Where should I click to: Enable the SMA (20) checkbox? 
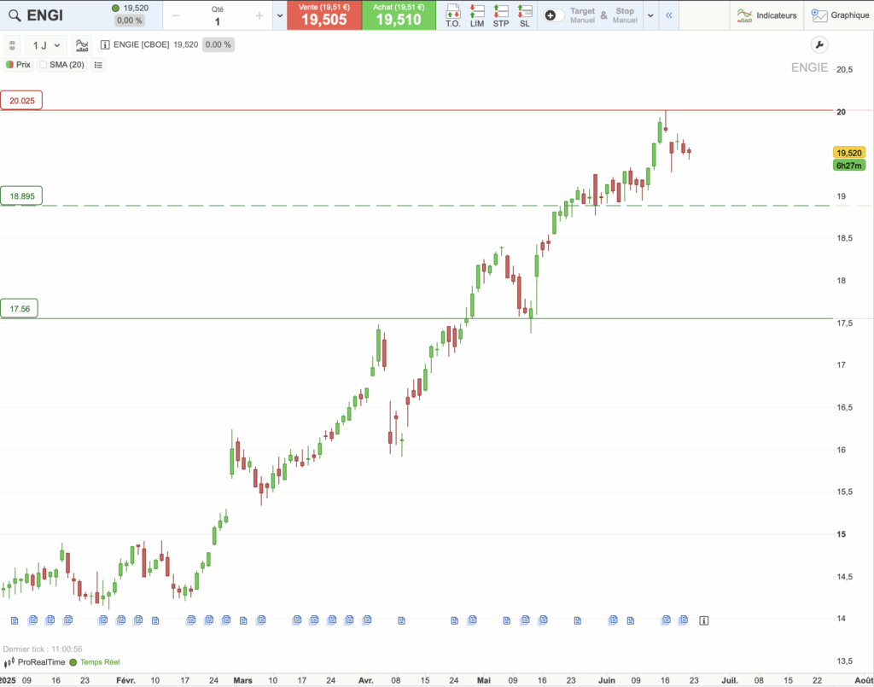pos(44,65)
